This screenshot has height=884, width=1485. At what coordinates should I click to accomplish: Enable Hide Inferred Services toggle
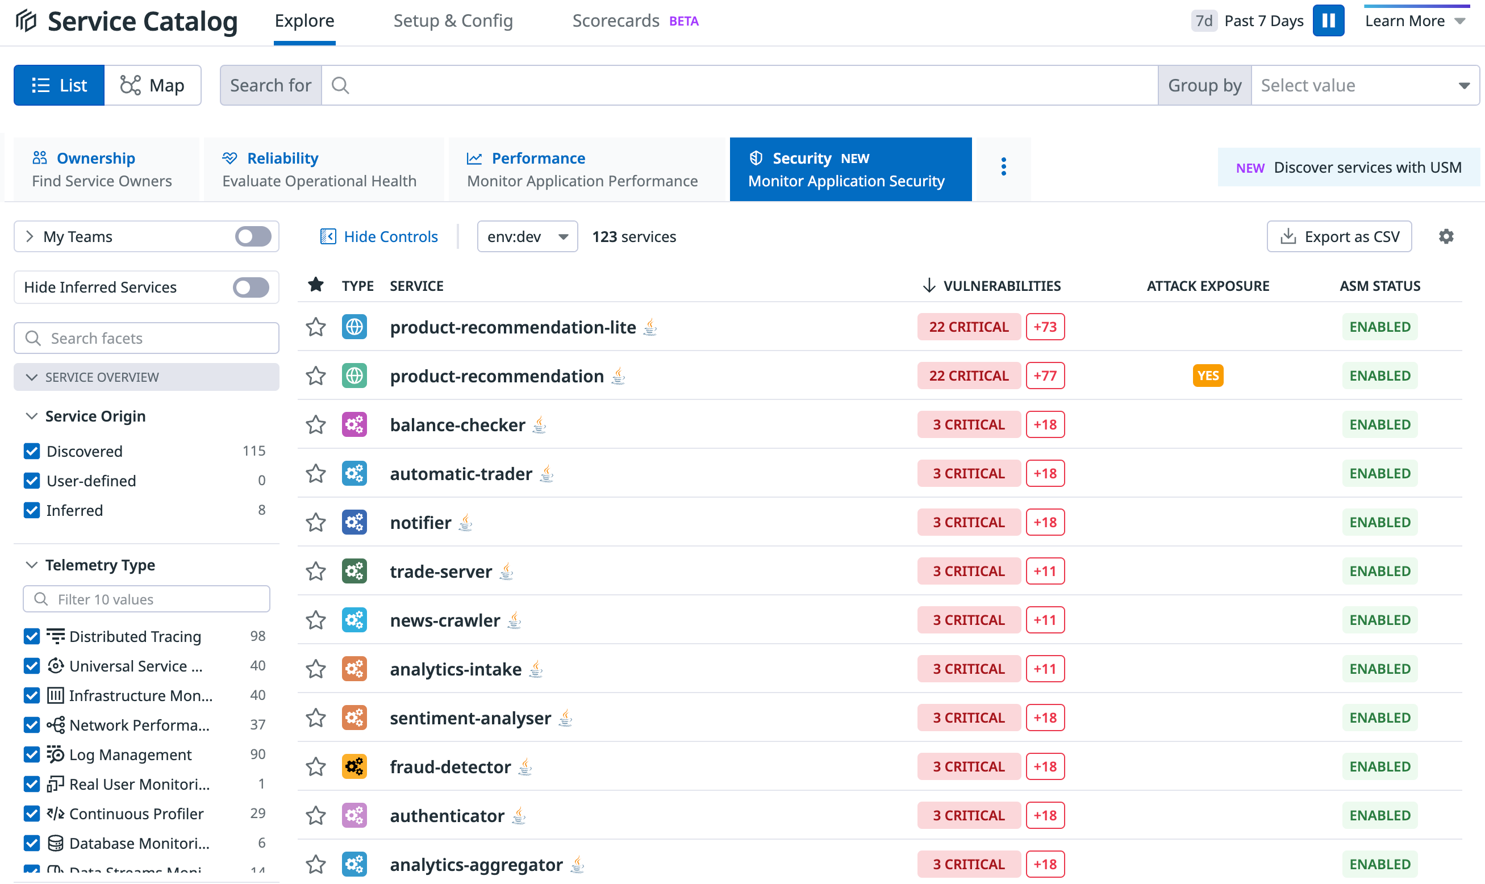pos(251,287)
